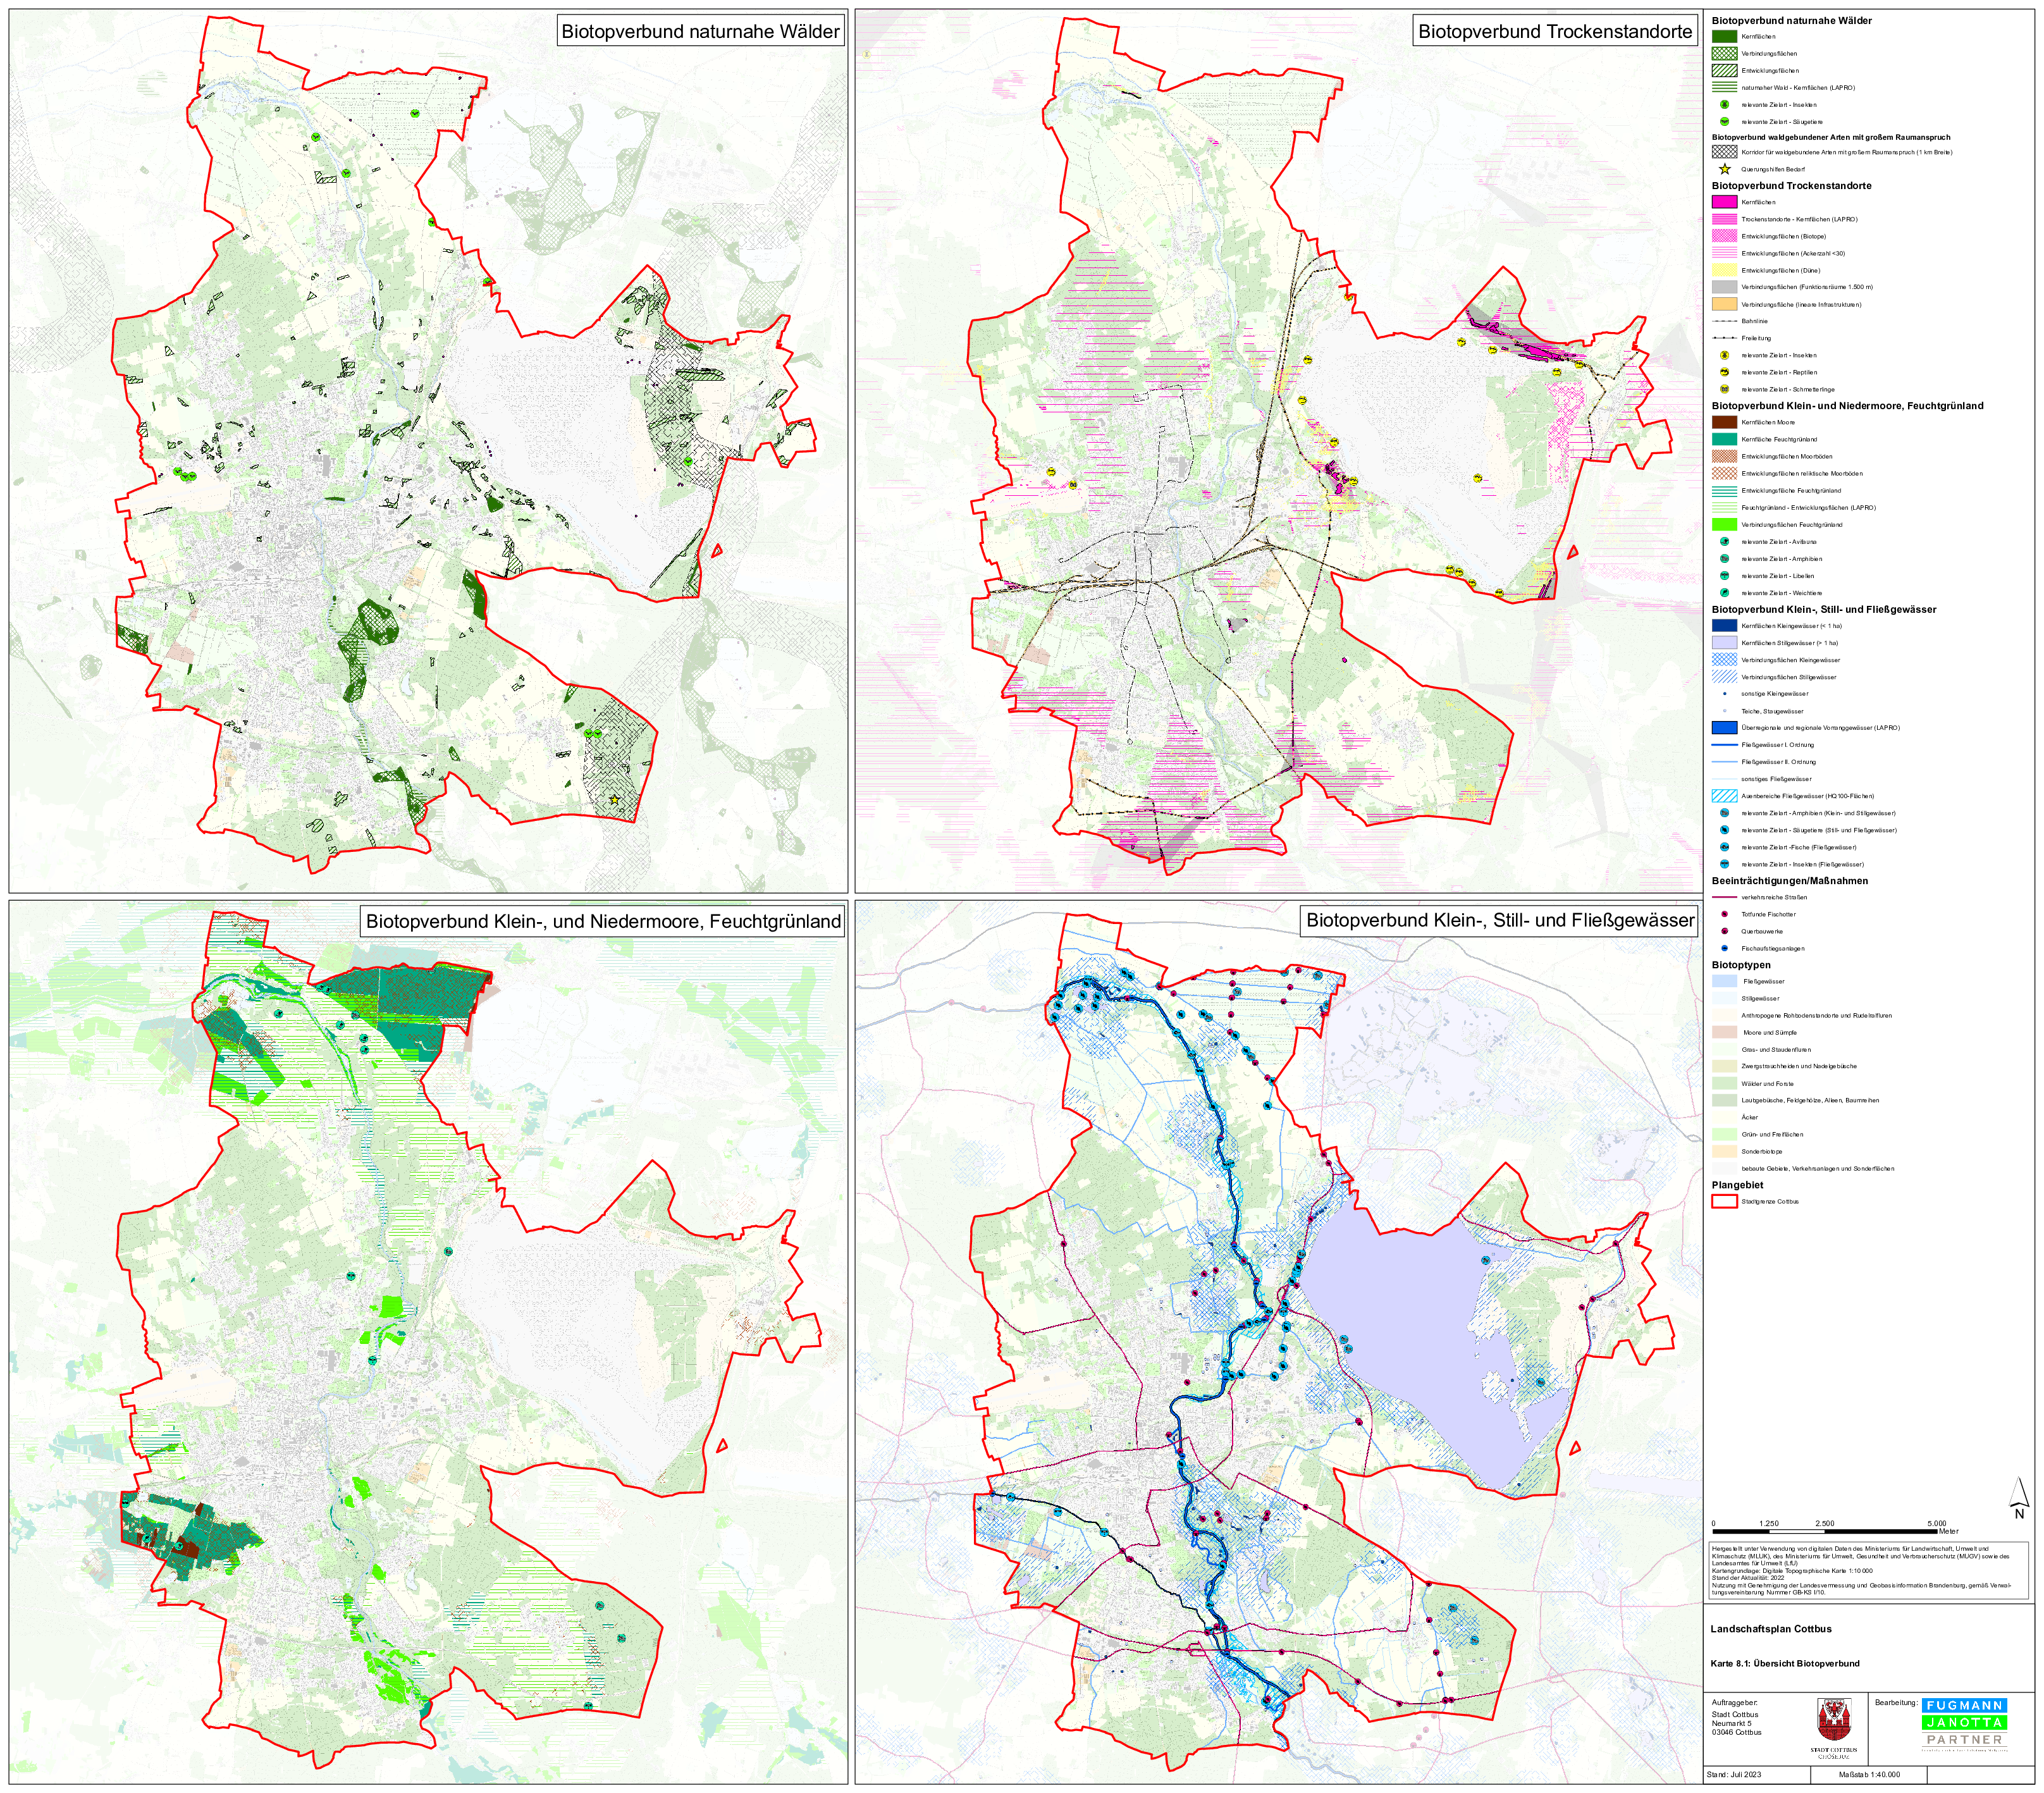
Task: Click the Totfunde Fischotter legend icon
Action: pyautogui.click(x=1724, y=914)
